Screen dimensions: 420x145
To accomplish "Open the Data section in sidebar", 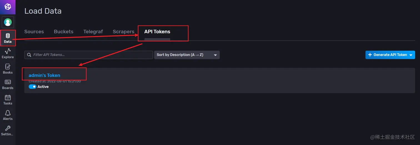I will [8, 38].
